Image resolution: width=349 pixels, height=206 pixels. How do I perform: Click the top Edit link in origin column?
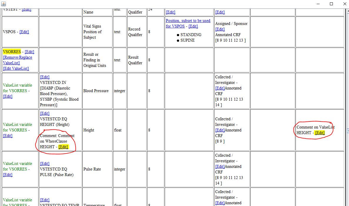point(220,12)
